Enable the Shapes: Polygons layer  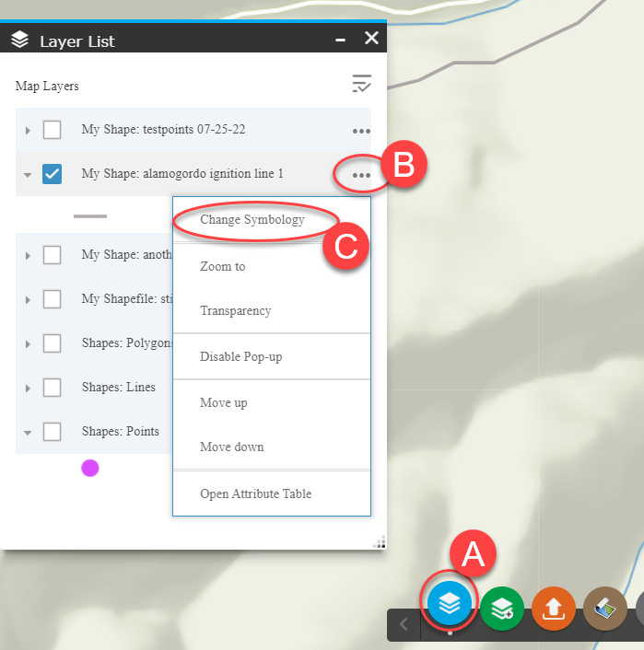coord(52,343)
